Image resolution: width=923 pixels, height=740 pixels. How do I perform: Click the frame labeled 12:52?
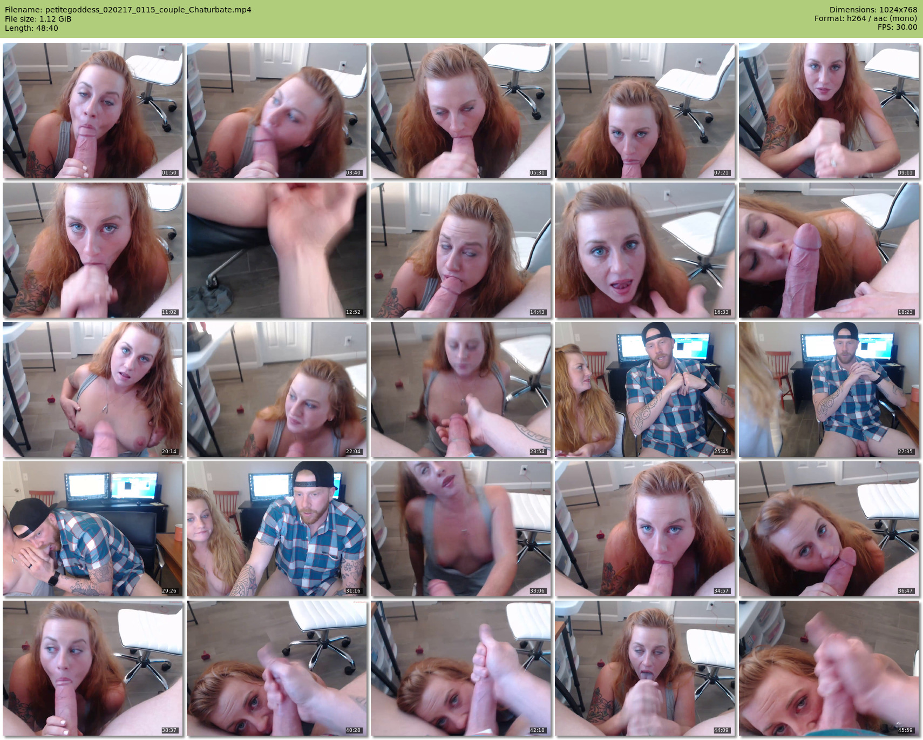pyautogui.click(x=277, y=250)
